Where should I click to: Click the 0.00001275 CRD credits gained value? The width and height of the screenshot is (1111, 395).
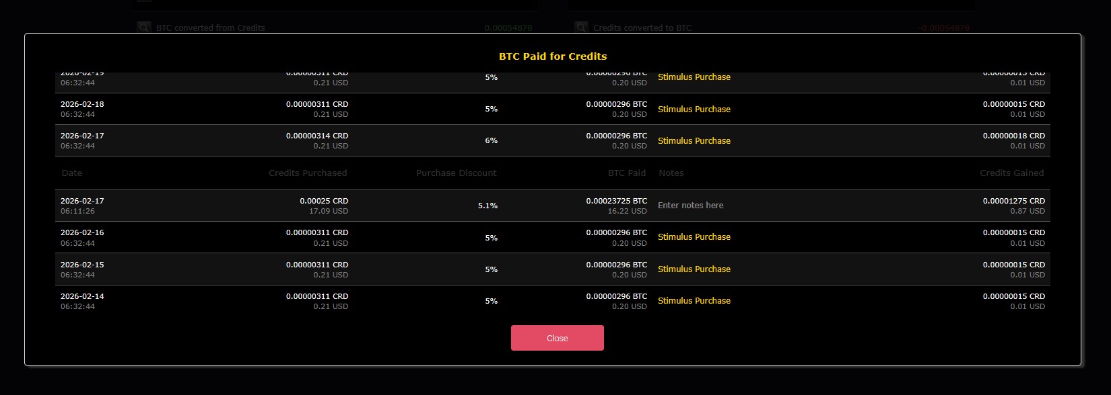(1013, 201)
